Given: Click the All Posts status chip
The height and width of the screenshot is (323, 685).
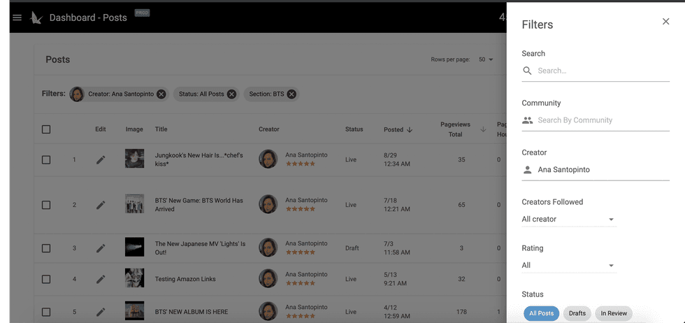Looking at the screenshot, I should pyautogui.click(x=541, y=313).
